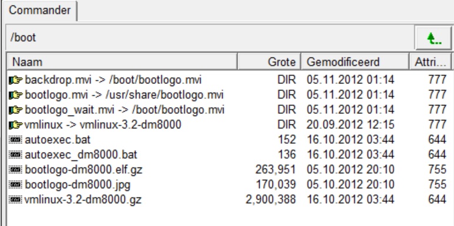Select the autoexec.bat file name
The width and height of the screenshot is (454, 226).
point(58,140)
